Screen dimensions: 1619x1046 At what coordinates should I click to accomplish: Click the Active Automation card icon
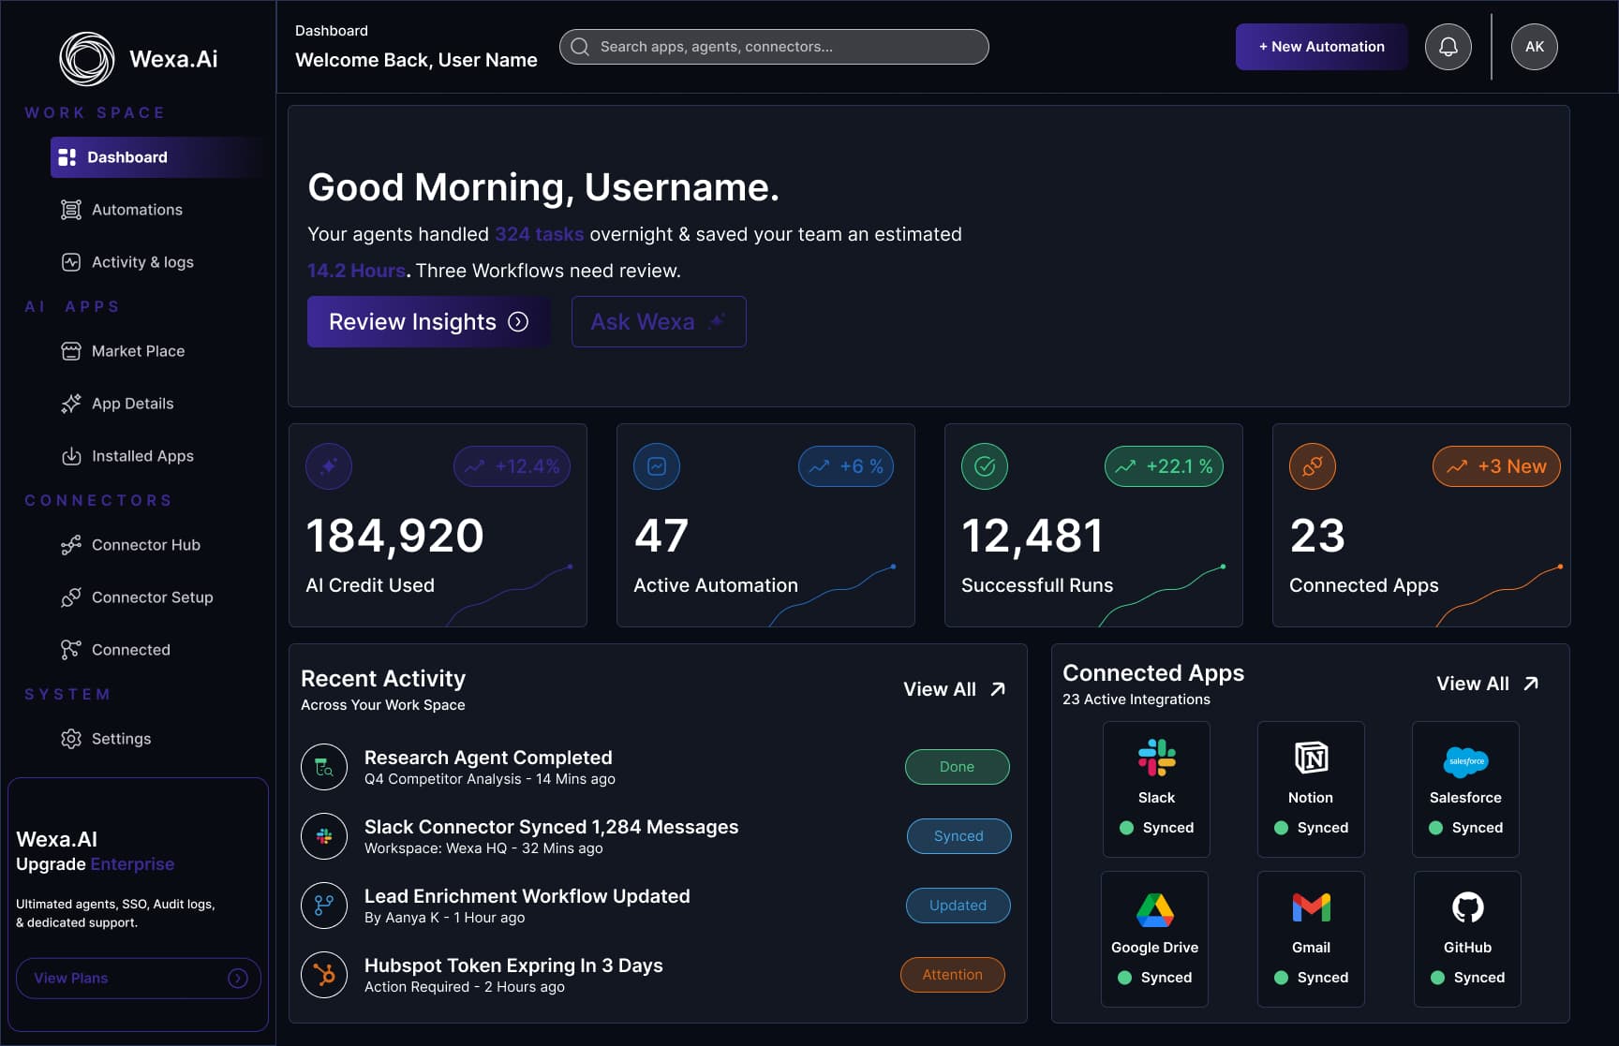[657, 466]
